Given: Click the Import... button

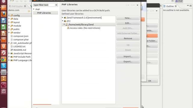Looking at the screenshot, I should (128, 56).
